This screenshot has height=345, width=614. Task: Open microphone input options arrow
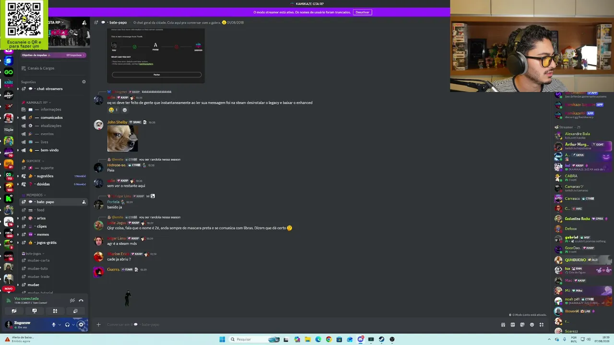(59, 324)
